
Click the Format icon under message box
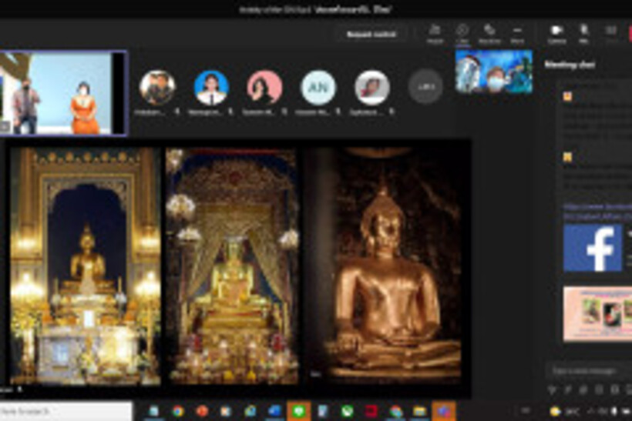pos(551,389)
